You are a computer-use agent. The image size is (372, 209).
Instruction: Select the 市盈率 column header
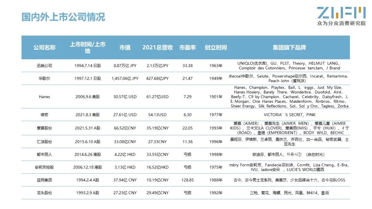click(188, 47)
